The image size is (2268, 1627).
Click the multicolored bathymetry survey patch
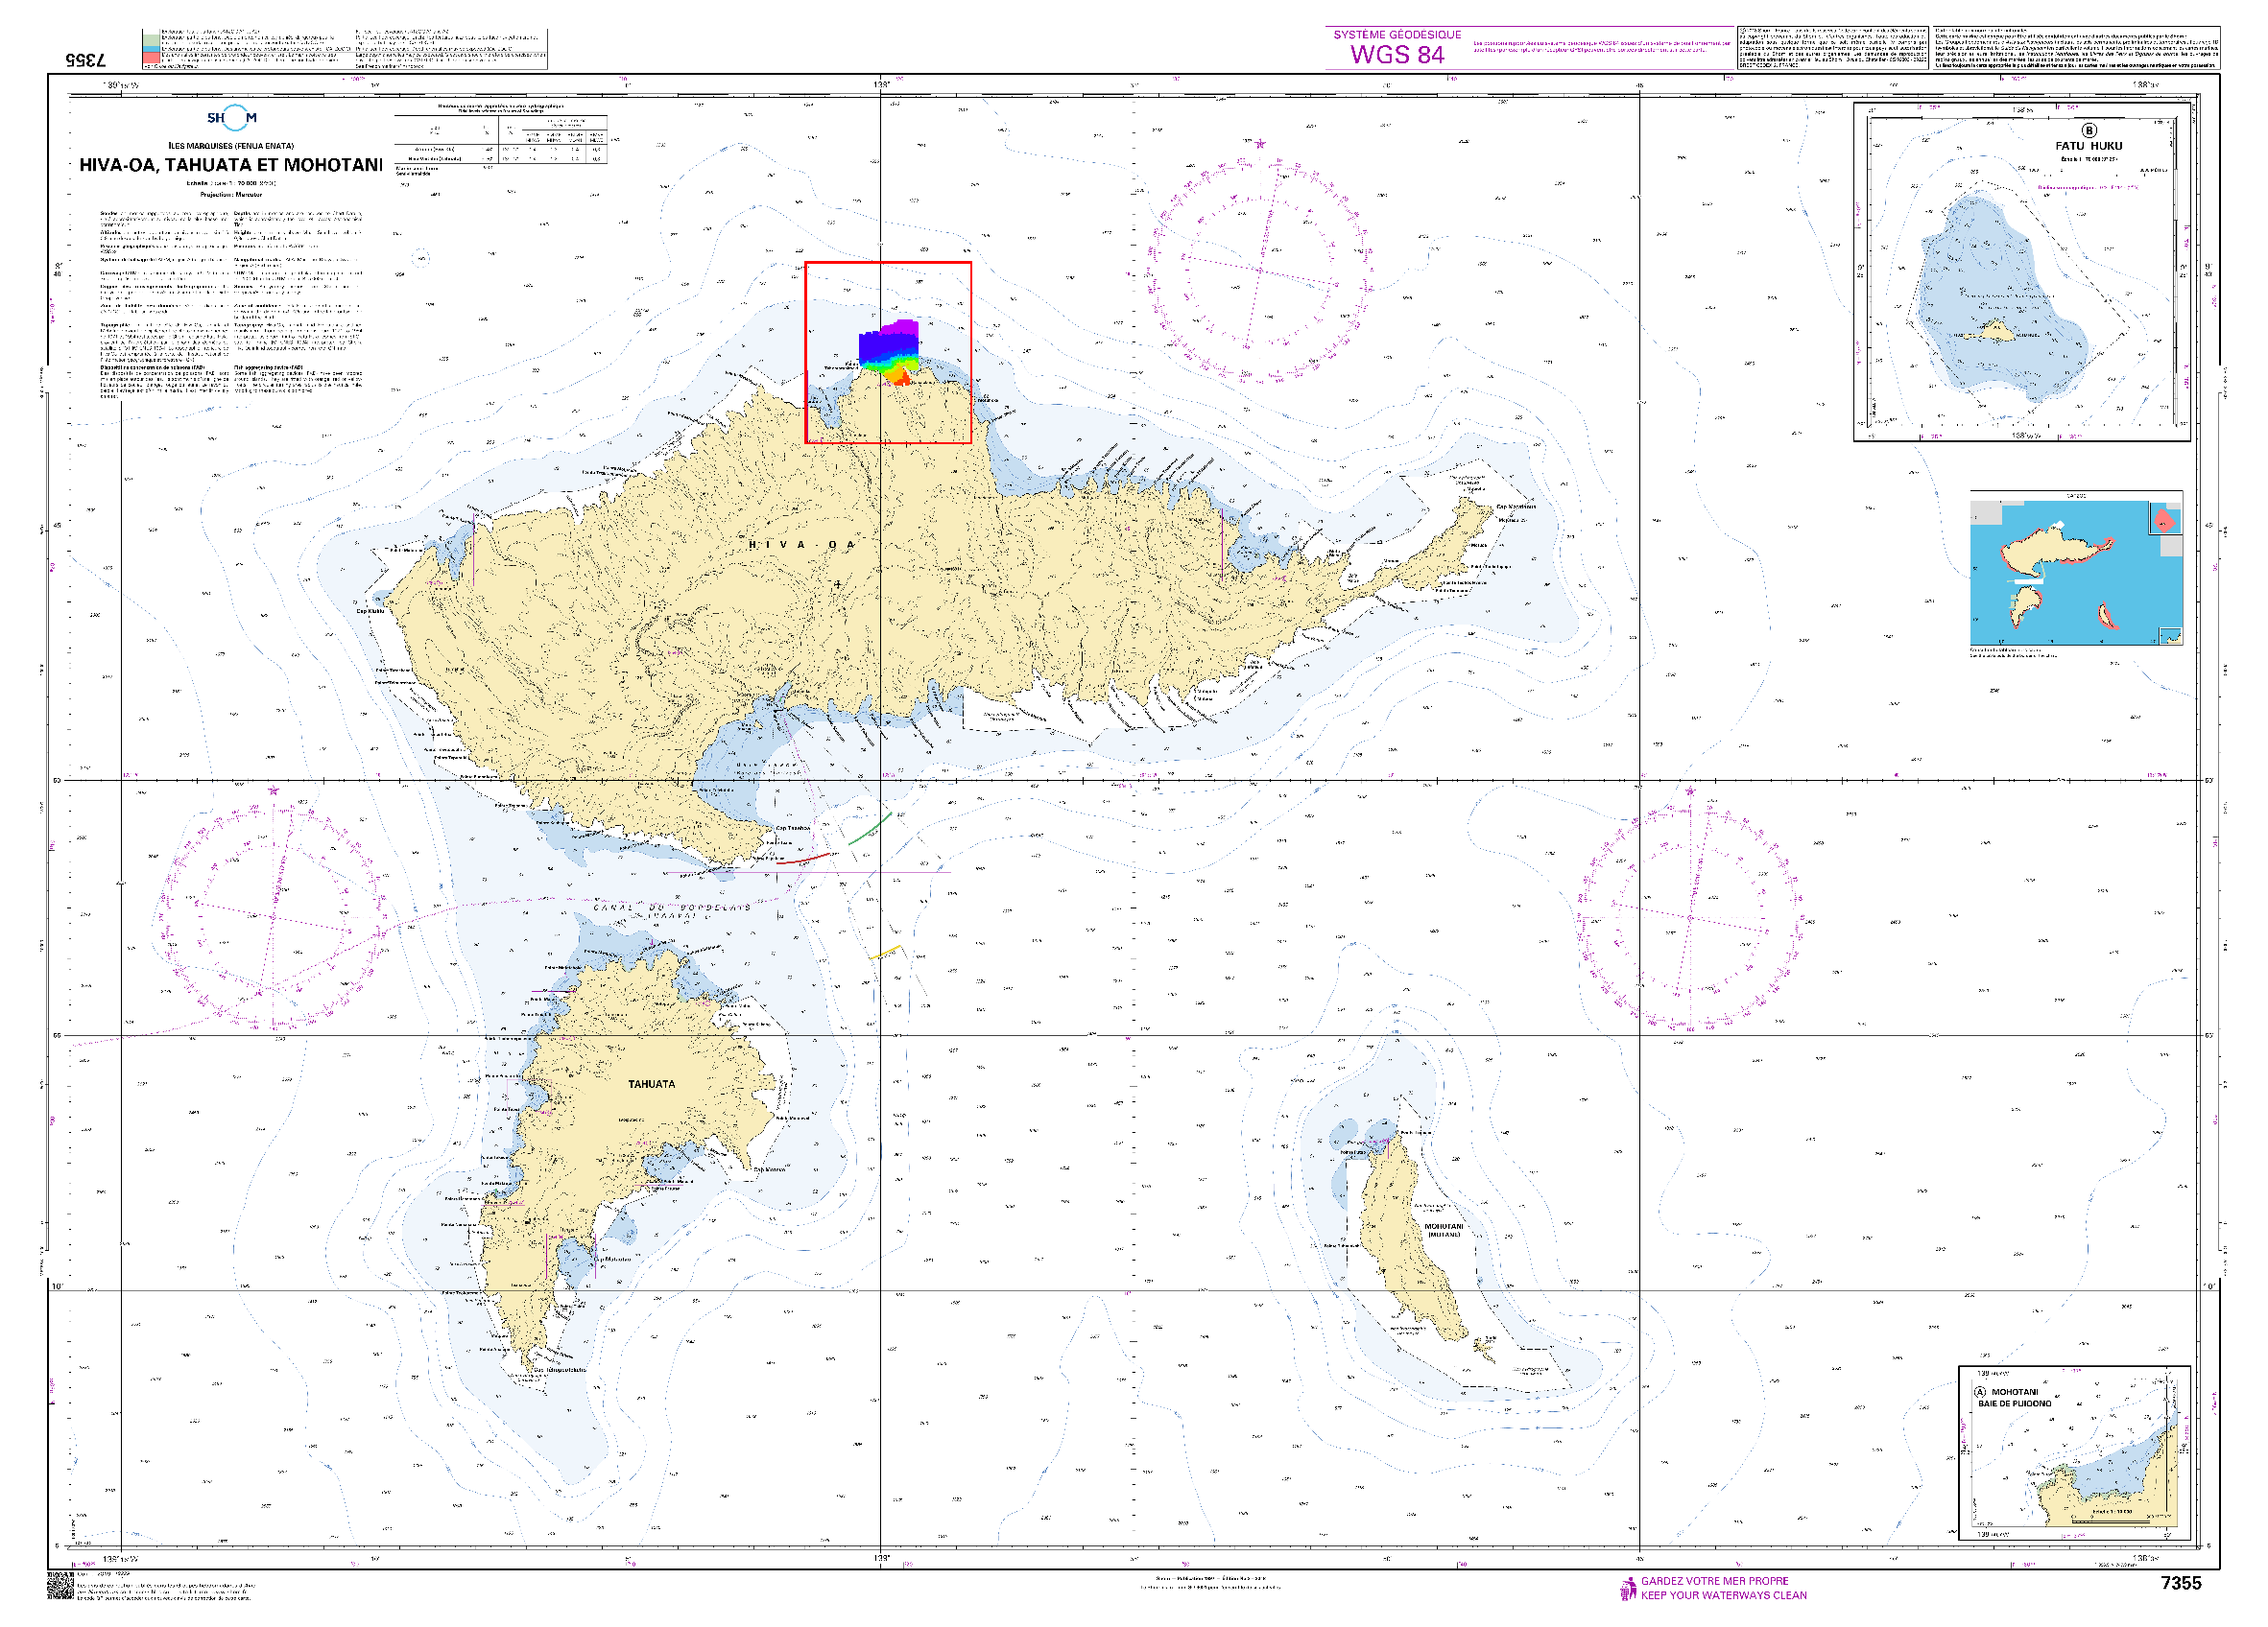point(889,350)
